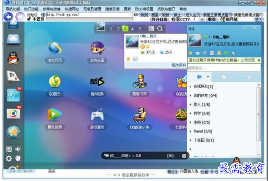Click the 立即设置 link in Https notice

247,60
